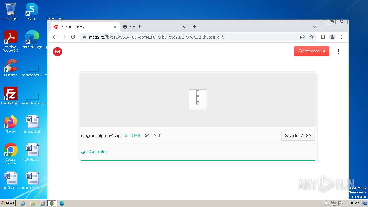368x207 pixels.
Task: Open Chrome profile avatar
Action: (x=332, y=37)
